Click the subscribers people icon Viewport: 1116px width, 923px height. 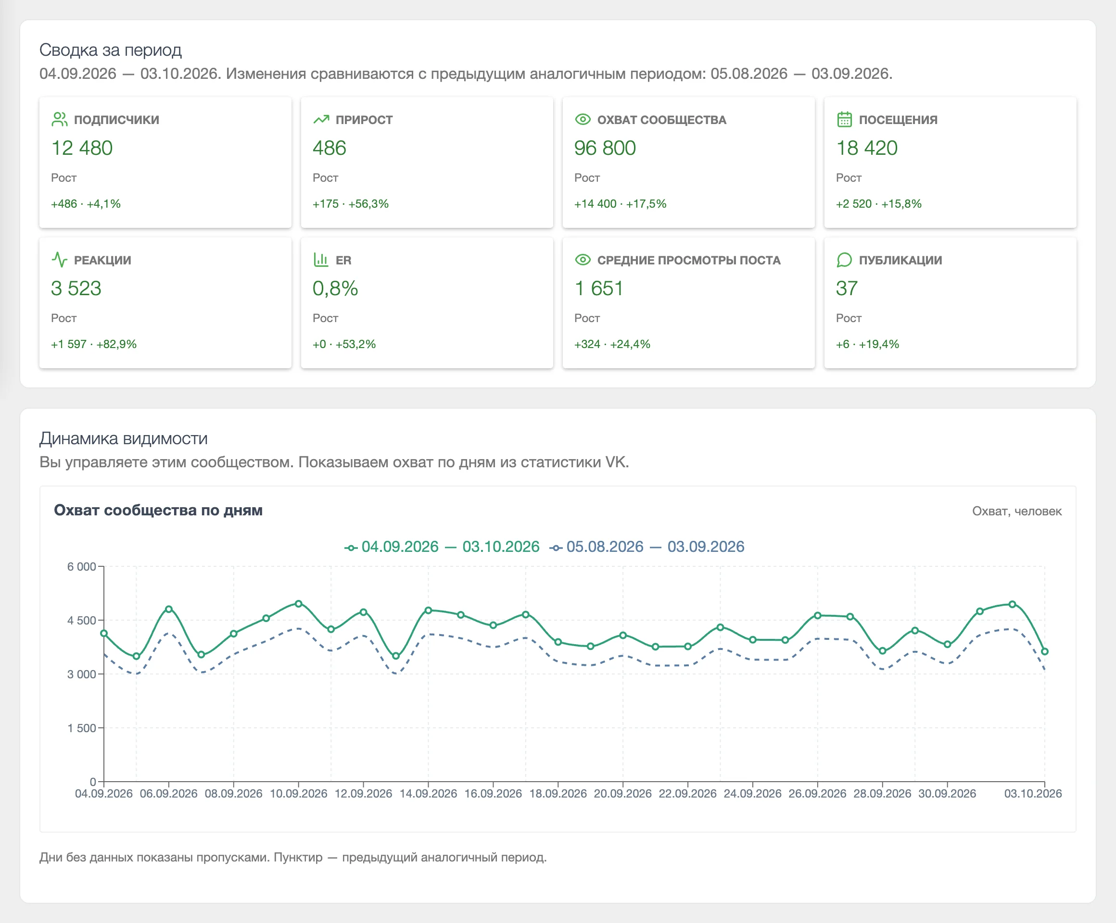point(60,120)
